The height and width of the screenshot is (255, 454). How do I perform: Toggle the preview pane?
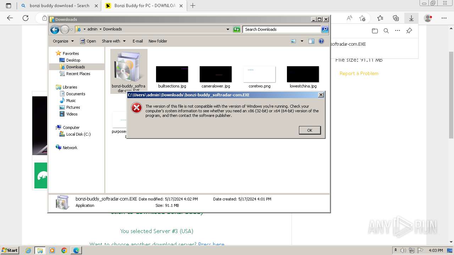pyautogui.click(x=311, y=41)
